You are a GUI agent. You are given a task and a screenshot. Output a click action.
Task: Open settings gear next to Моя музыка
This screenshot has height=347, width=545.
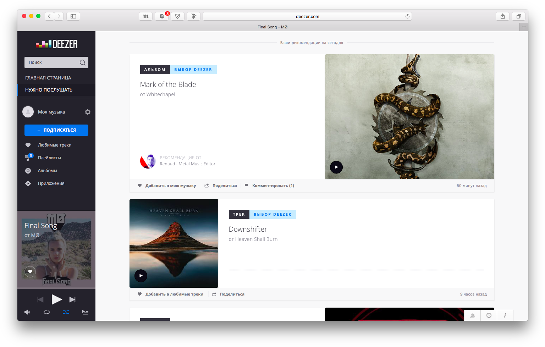pyautogui.click(x=88, y=112)
